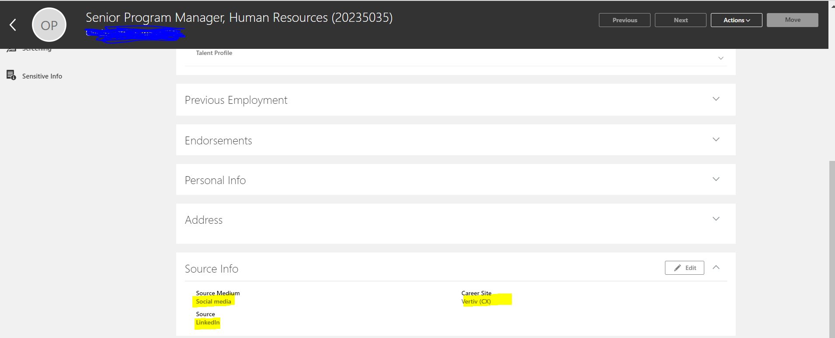
Task: Edit the Source Info details
Action: point(684,268)
